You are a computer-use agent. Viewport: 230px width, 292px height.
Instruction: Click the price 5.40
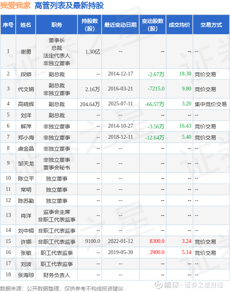click(187, 137)
